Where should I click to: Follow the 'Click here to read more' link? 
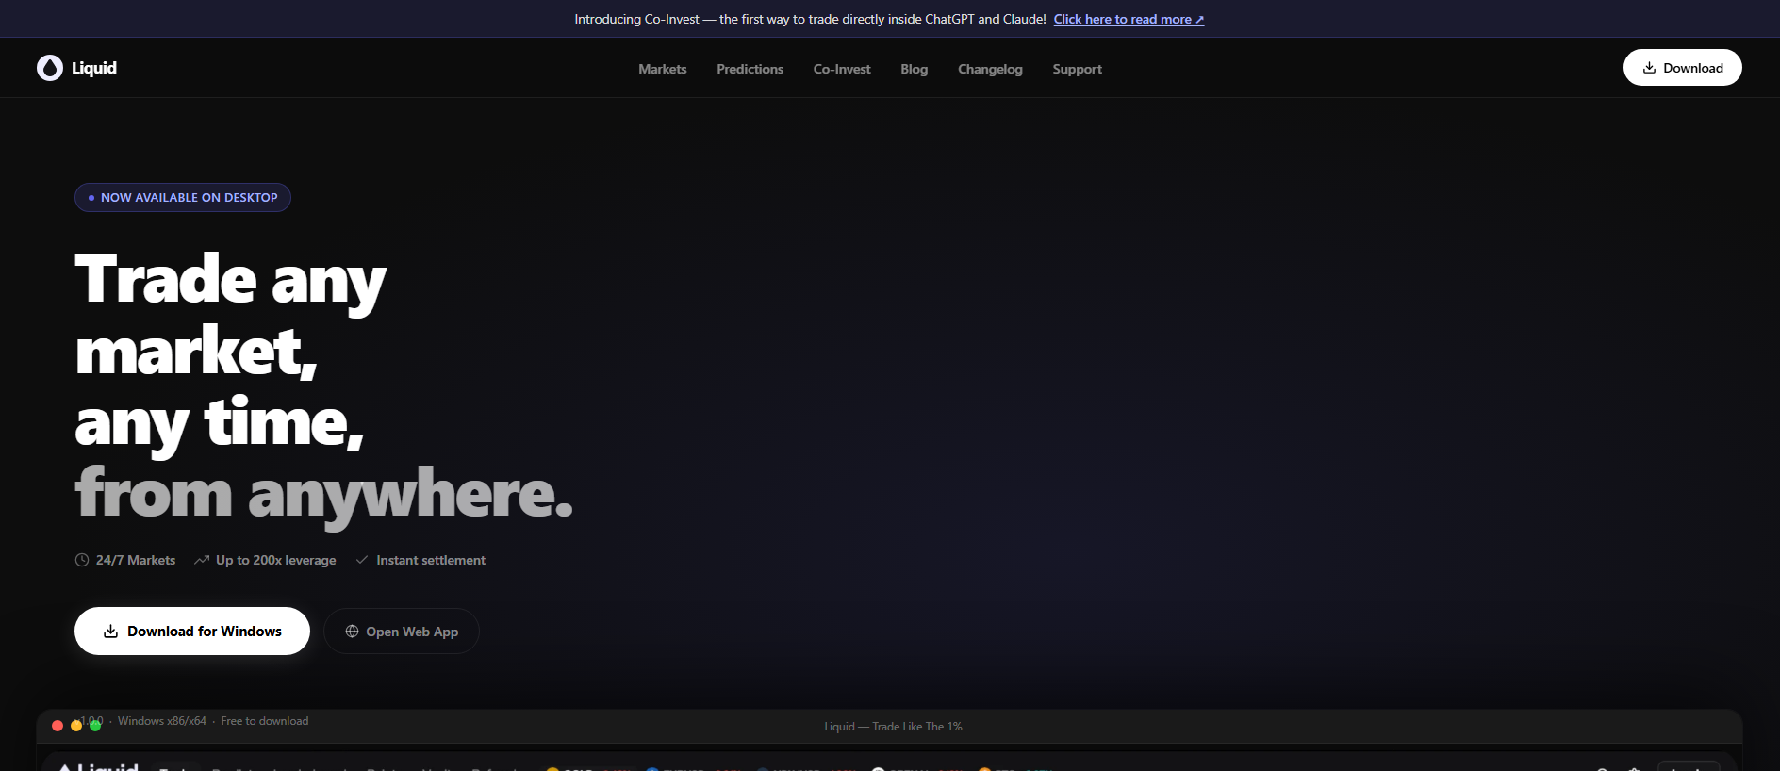pyautogui.click(x=1129, y=19)
